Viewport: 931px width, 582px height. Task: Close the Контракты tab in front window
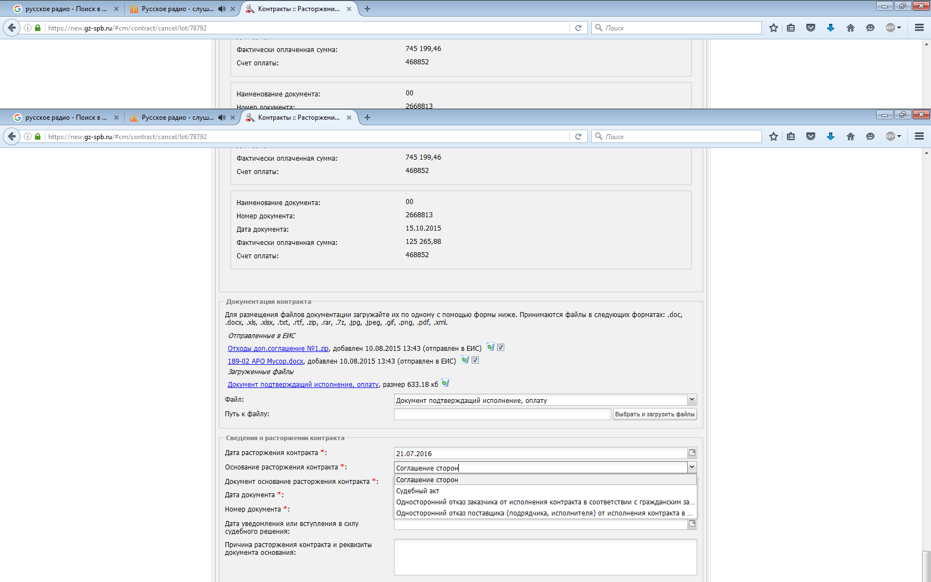(349, 118)
